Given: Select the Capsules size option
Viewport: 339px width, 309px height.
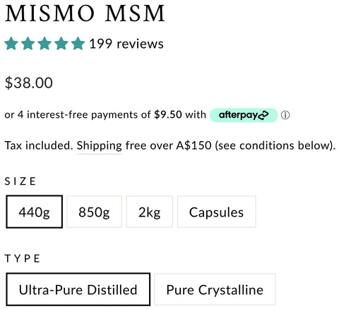Looking at the screenshot, I should click(x=216, y=212).
